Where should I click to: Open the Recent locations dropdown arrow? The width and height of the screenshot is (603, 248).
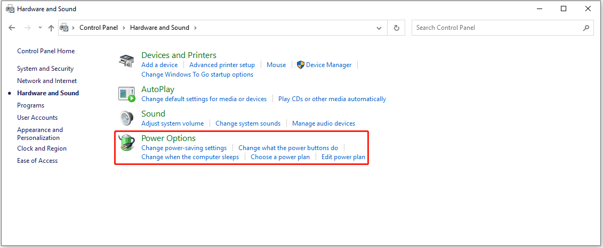click(x=41, y=28)
